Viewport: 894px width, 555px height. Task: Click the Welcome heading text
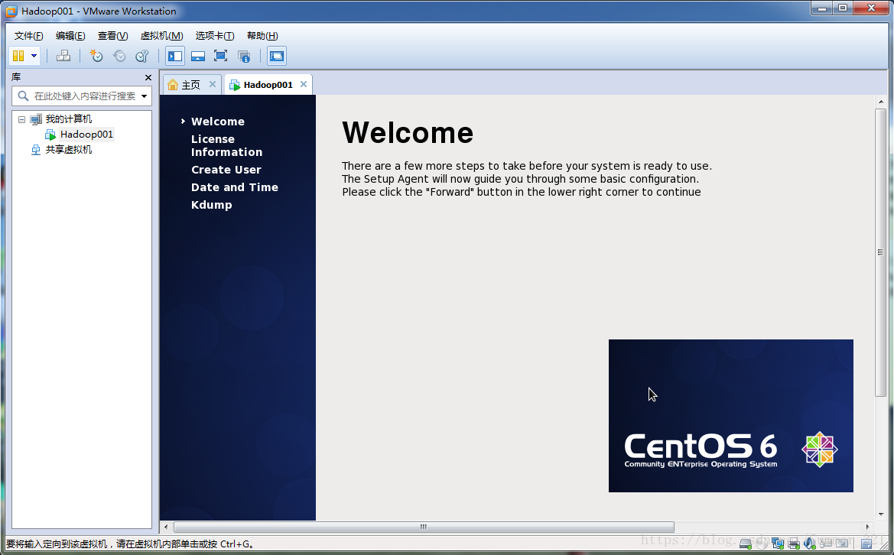pyautogui.click(x=408, y=133)
